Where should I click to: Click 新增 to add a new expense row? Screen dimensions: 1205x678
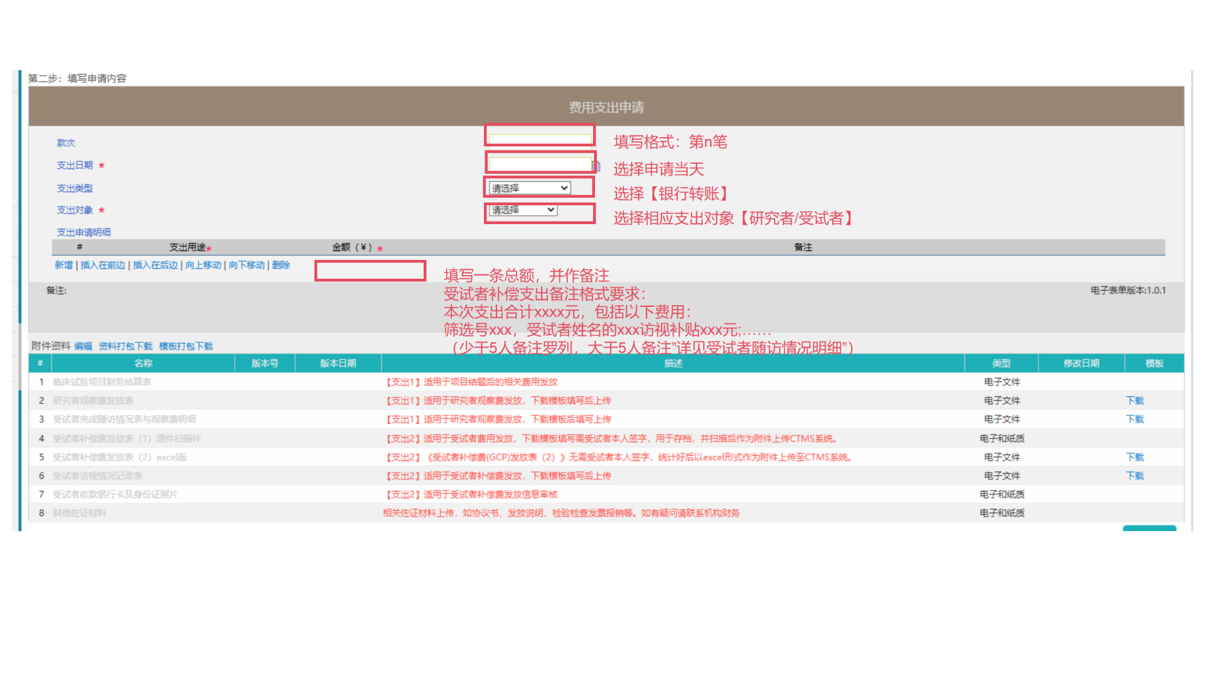point(62,265)
